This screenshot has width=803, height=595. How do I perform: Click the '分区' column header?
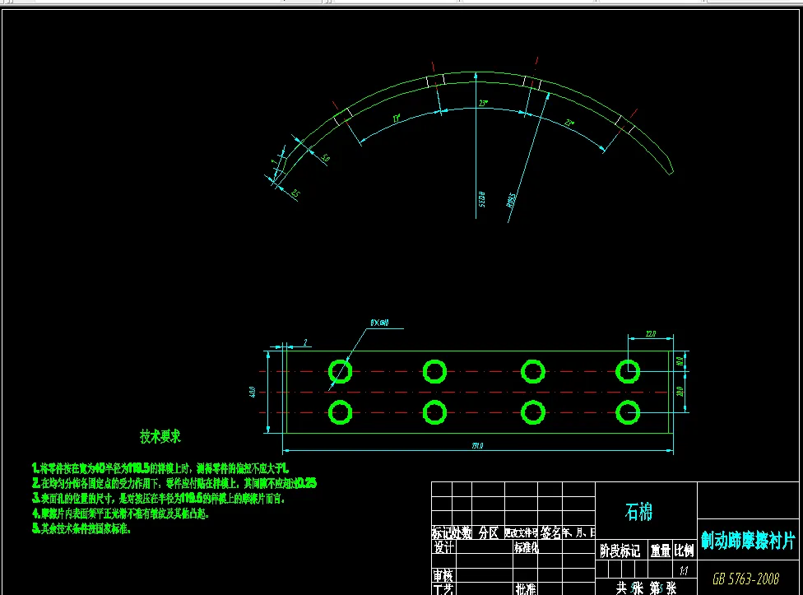488,533
